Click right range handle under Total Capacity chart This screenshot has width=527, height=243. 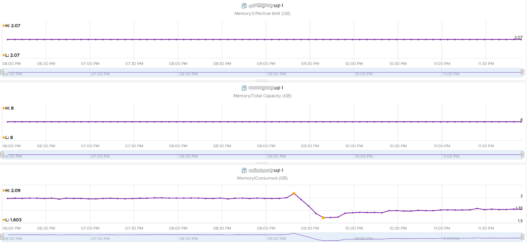pyautogui.click(x=522, y=155)
